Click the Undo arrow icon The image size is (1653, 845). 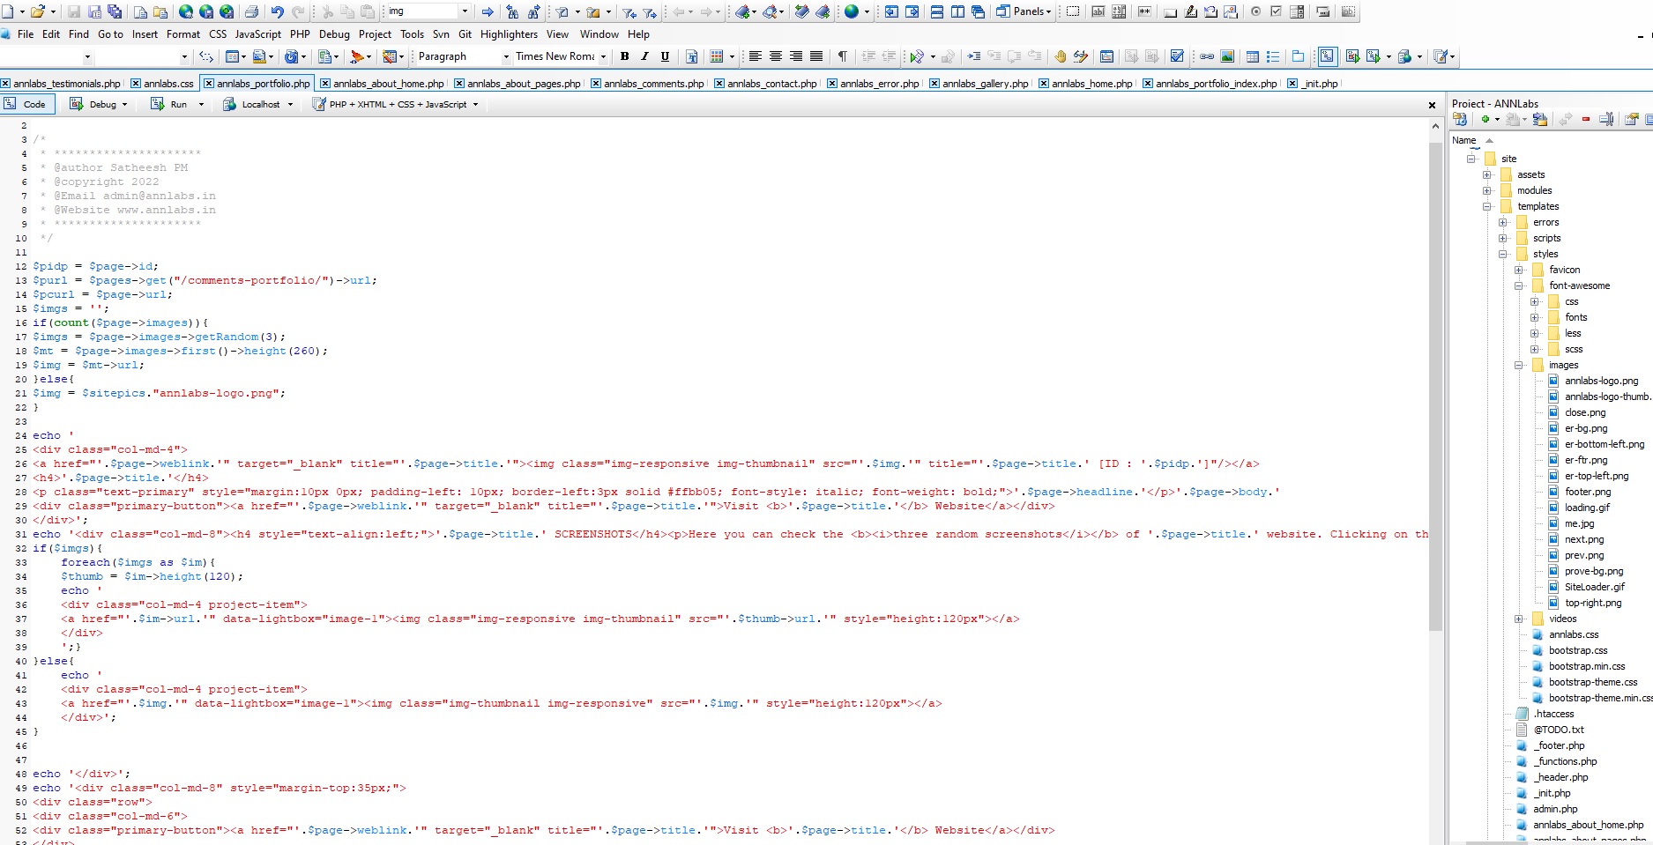[278, 11]
